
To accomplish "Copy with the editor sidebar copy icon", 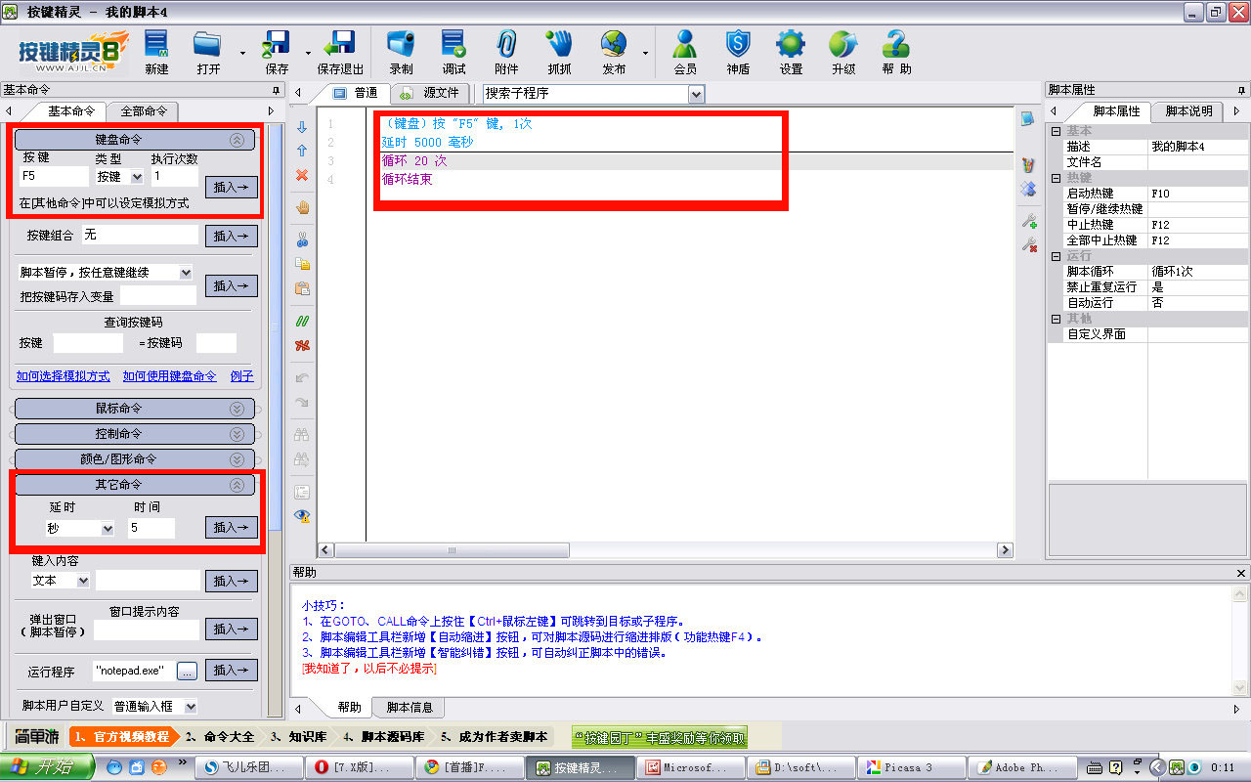I will click(x=302, y=264).
